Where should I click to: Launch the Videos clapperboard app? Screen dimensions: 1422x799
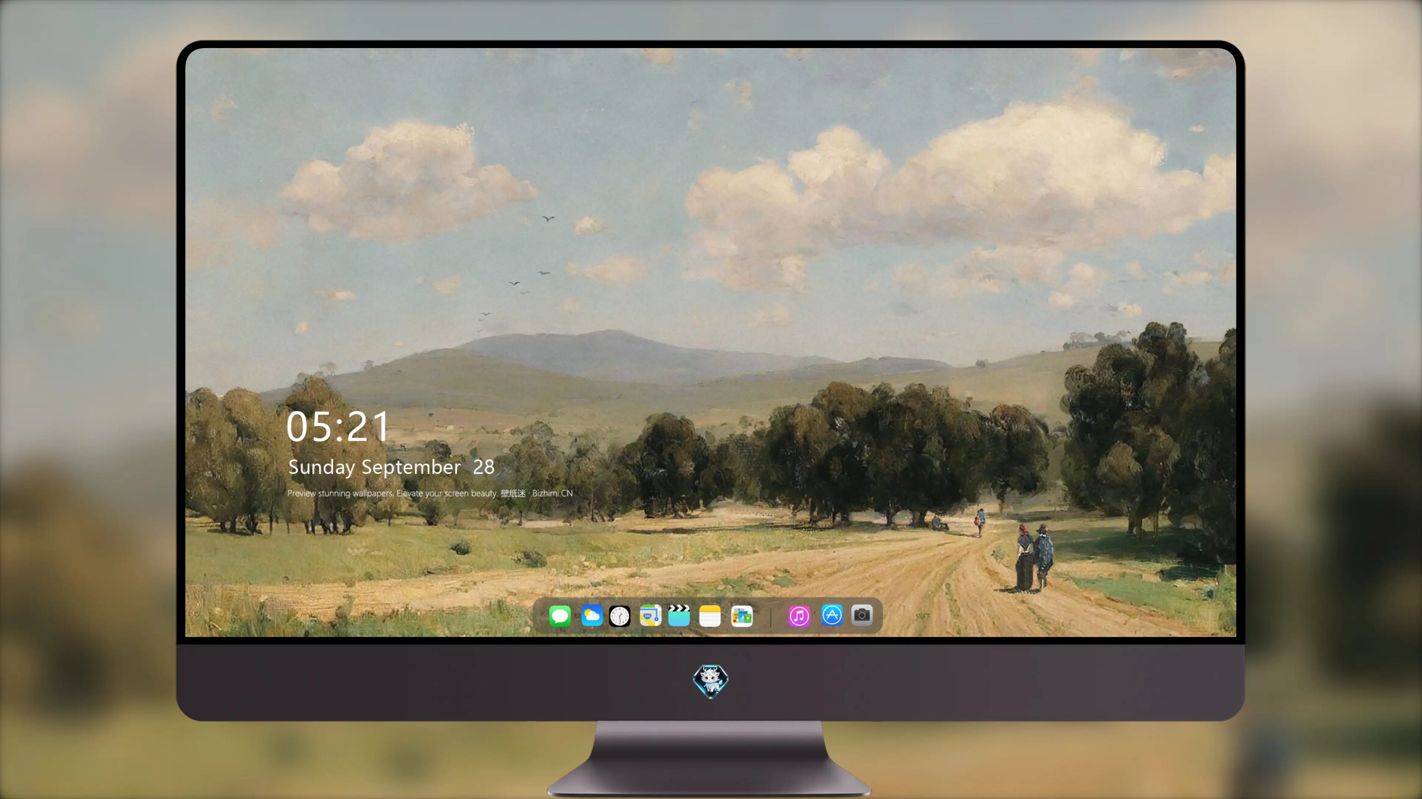pos(679,616)
